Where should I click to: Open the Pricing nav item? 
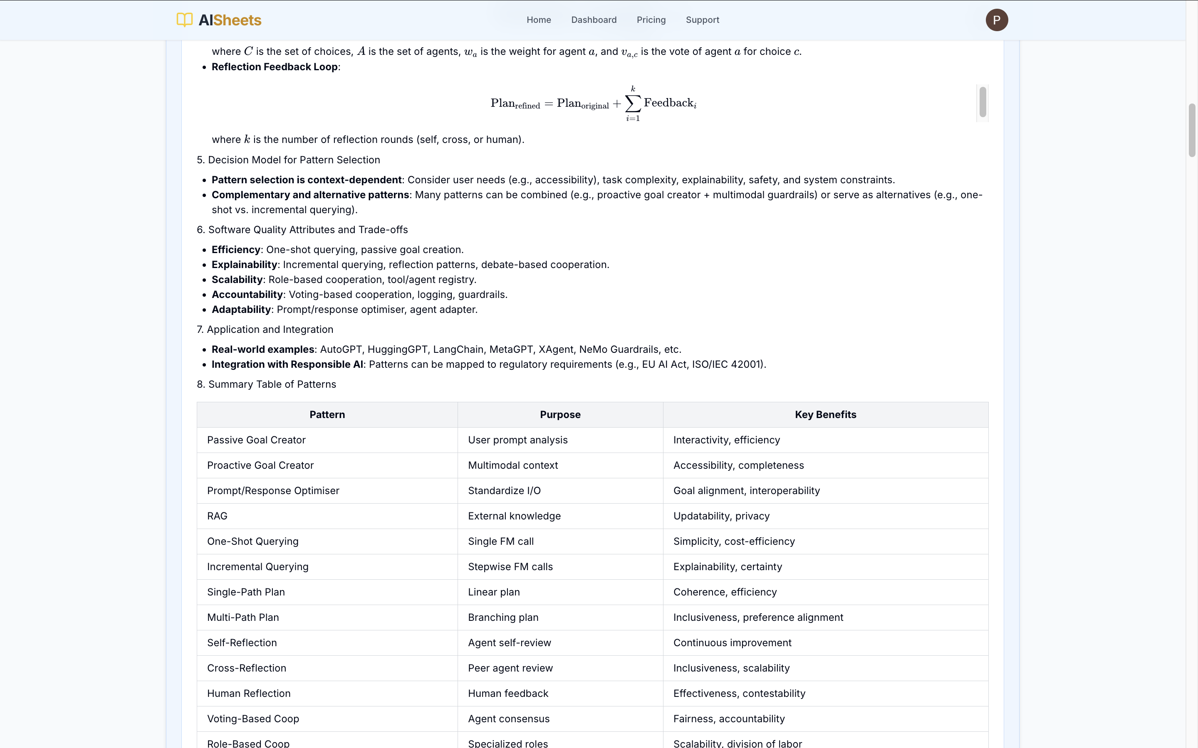(651, 20)
